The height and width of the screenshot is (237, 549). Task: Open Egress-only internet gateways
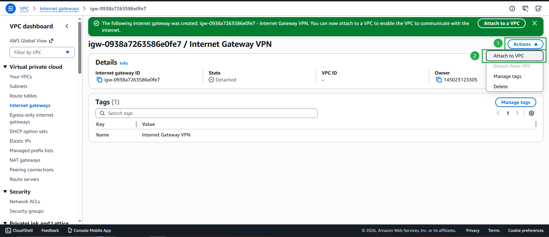tap(32, 118)
